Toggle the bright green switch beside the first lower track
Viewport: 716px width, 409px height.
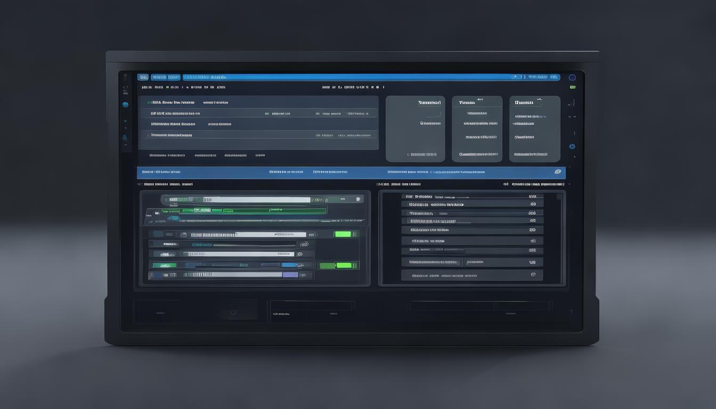pyautogui.click(x=343, y=234)
